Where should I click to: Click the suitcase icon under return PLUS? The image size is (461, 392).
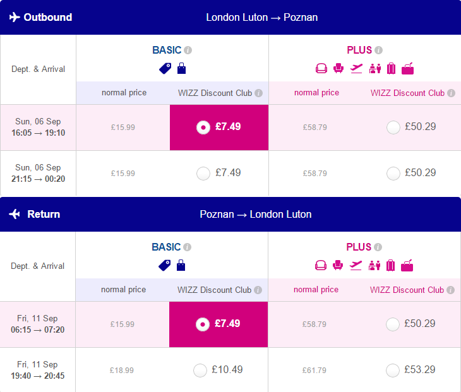pos(390,265)
